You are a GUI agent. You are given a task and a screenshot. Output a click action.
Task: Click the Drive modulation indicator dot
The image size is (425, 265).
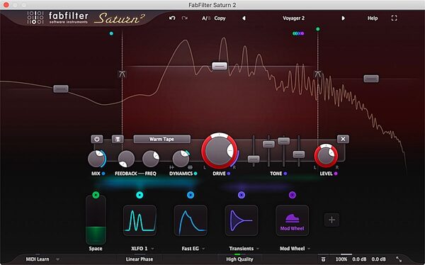(229, 174)
